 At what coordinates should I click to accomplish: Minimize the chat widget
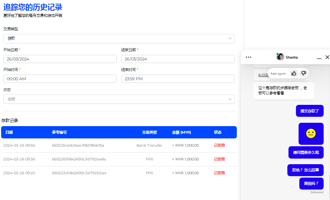(x=319, y=57)
